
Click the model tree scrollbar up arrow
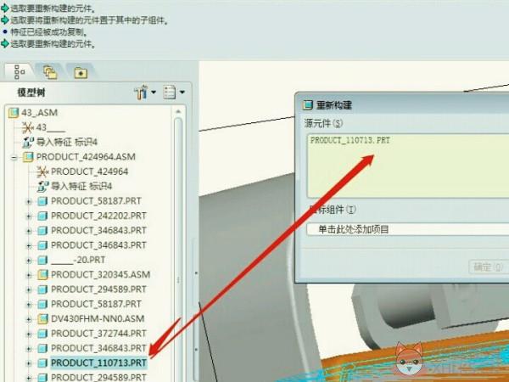[x=178, y=112]
